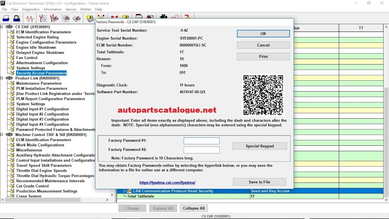This screenshot has width=389, height=219.
Task: Click the Special Keypad button
Action: pyautogui.click(x=260, y=146)
